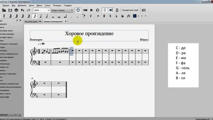The height and width of the screenshot is (120, 213).
Task: Open the Добавить menu
Action: click(22, 5)
